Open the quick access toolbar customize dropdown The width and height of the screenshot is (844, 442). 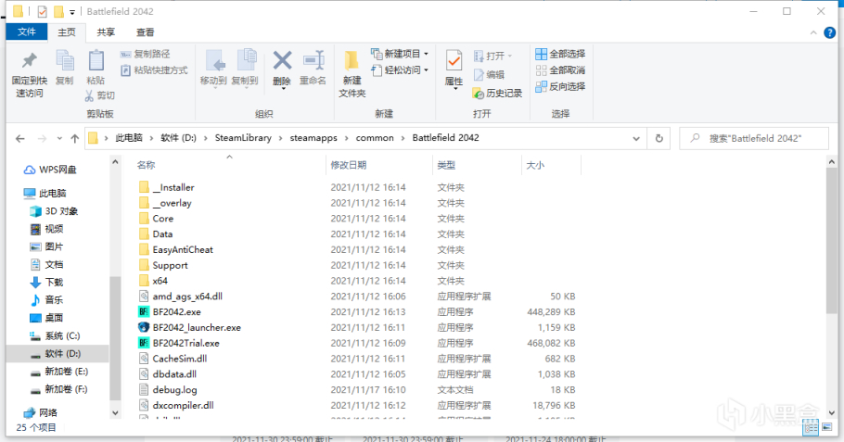[72, 12]
